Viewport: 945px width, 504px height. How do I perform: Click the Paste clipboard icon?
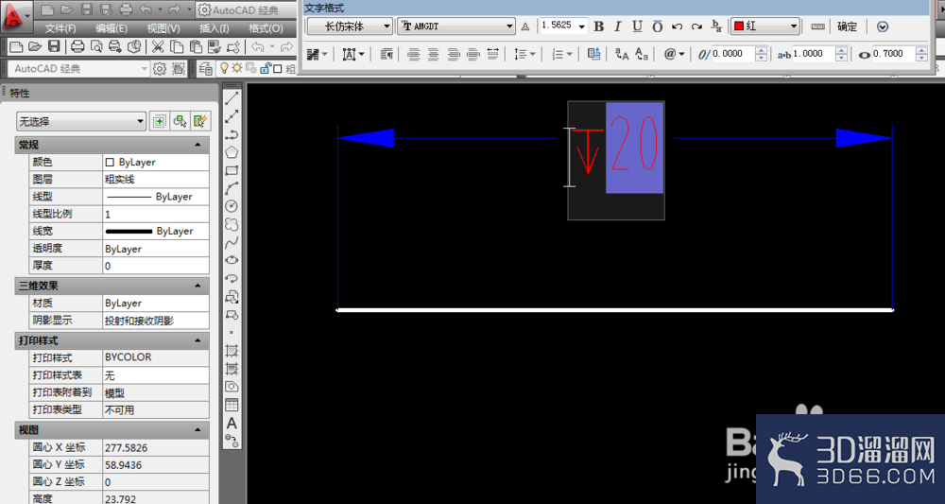click(x=196, y=46)
